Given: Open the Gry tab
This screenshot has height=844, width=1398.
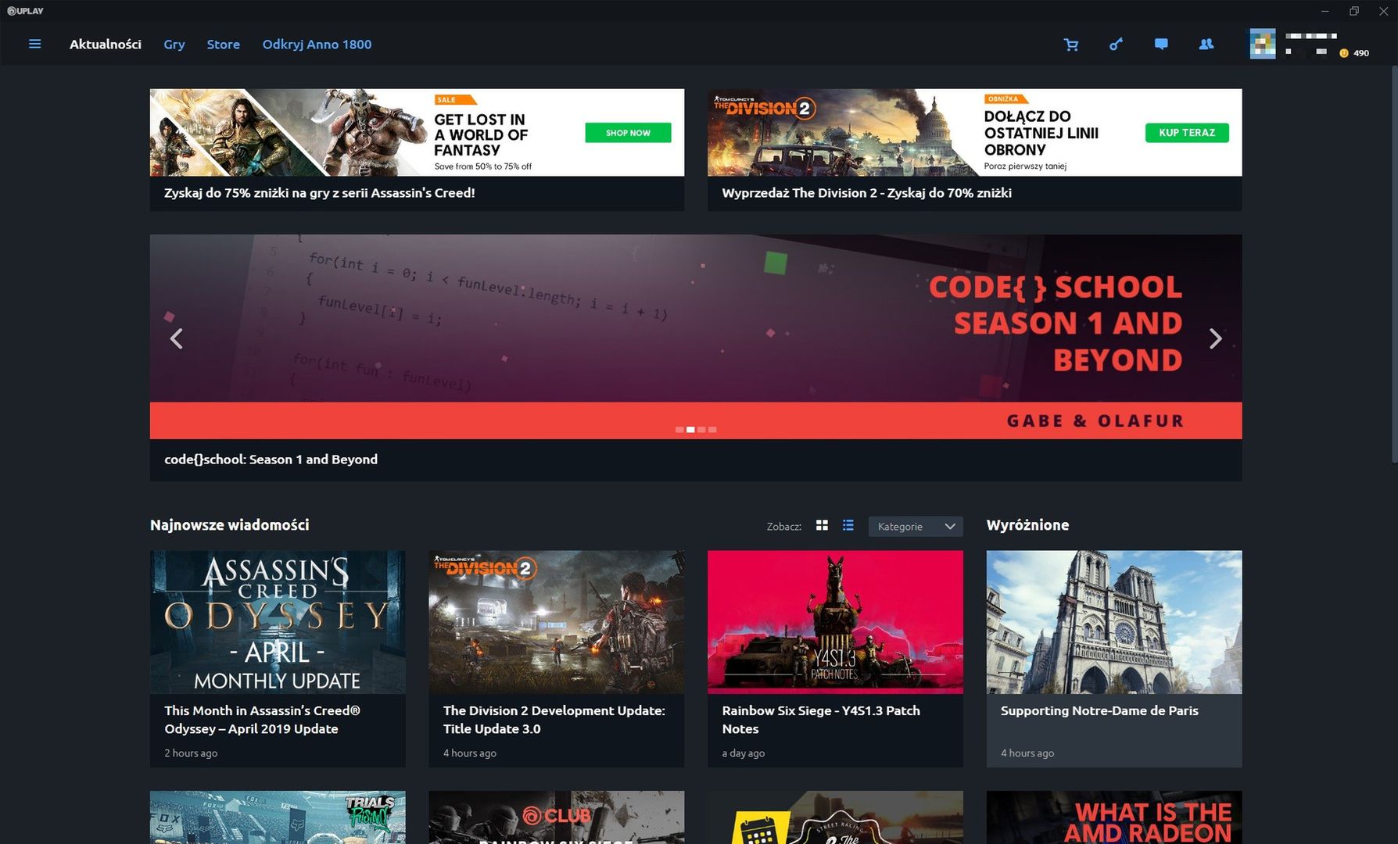Looking at the screenshot, I should pos(174,45).
